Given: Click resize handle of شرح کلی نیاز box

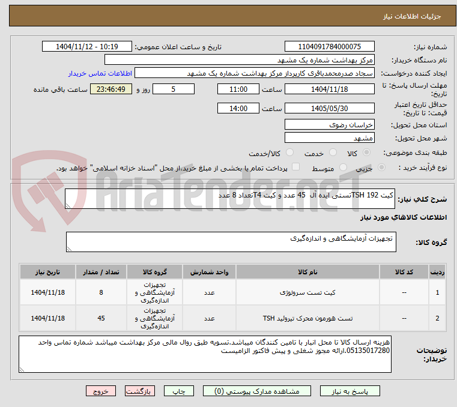Looking at the screenshot, I should pyautogui.click(x=68, y=206).
